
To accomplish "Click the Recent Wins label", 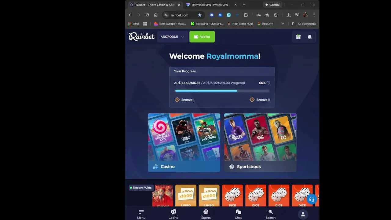I will pyautogui.click(x=141, y=188).
